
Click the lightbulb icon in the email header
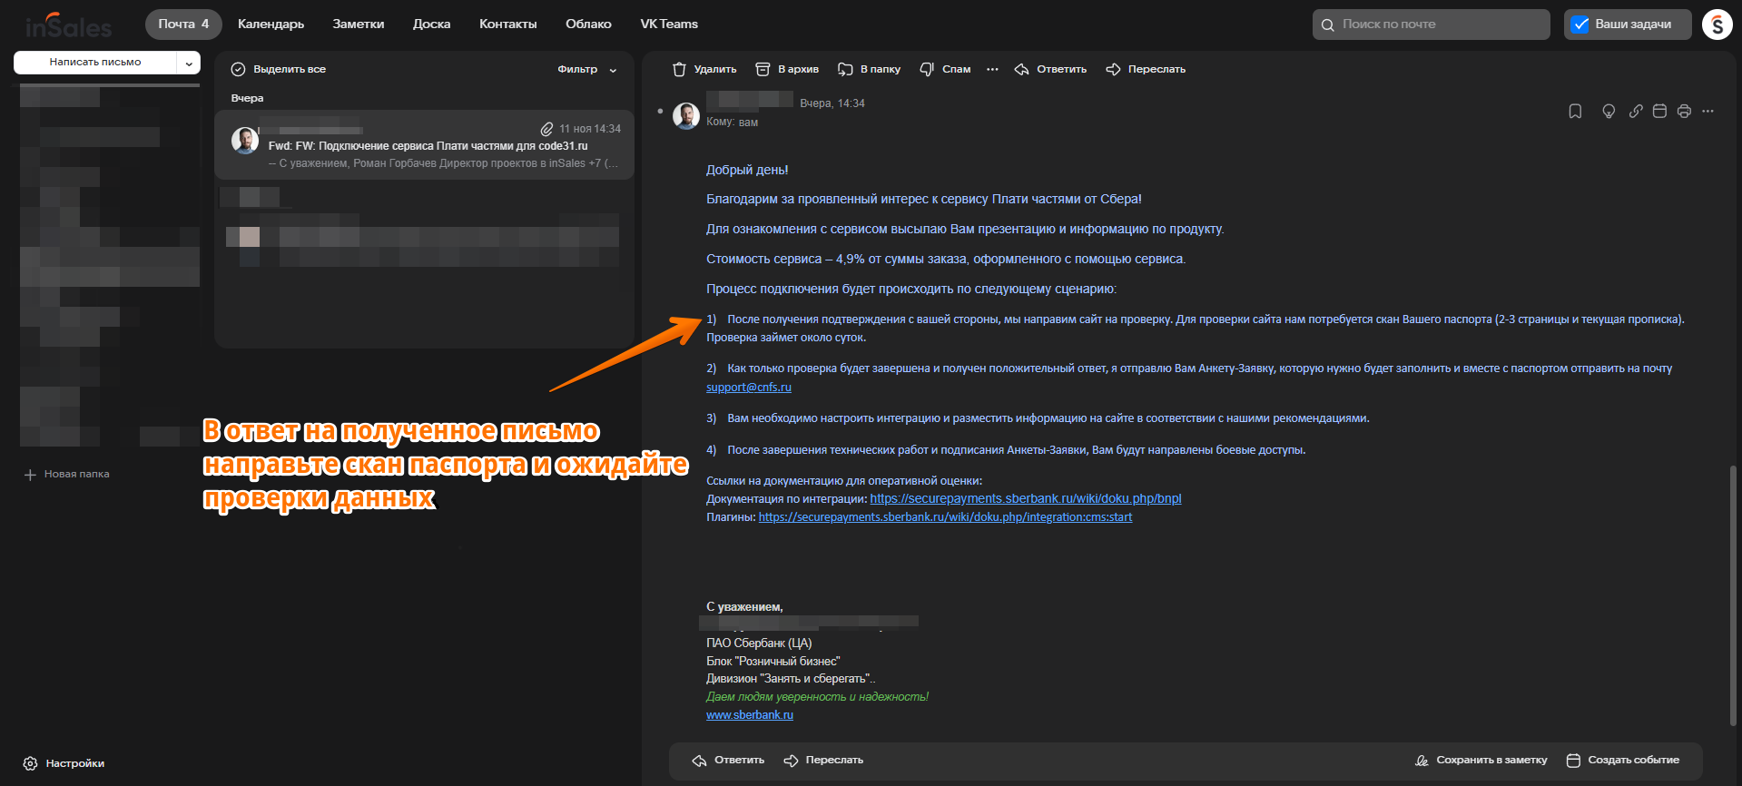point(1609,112)
